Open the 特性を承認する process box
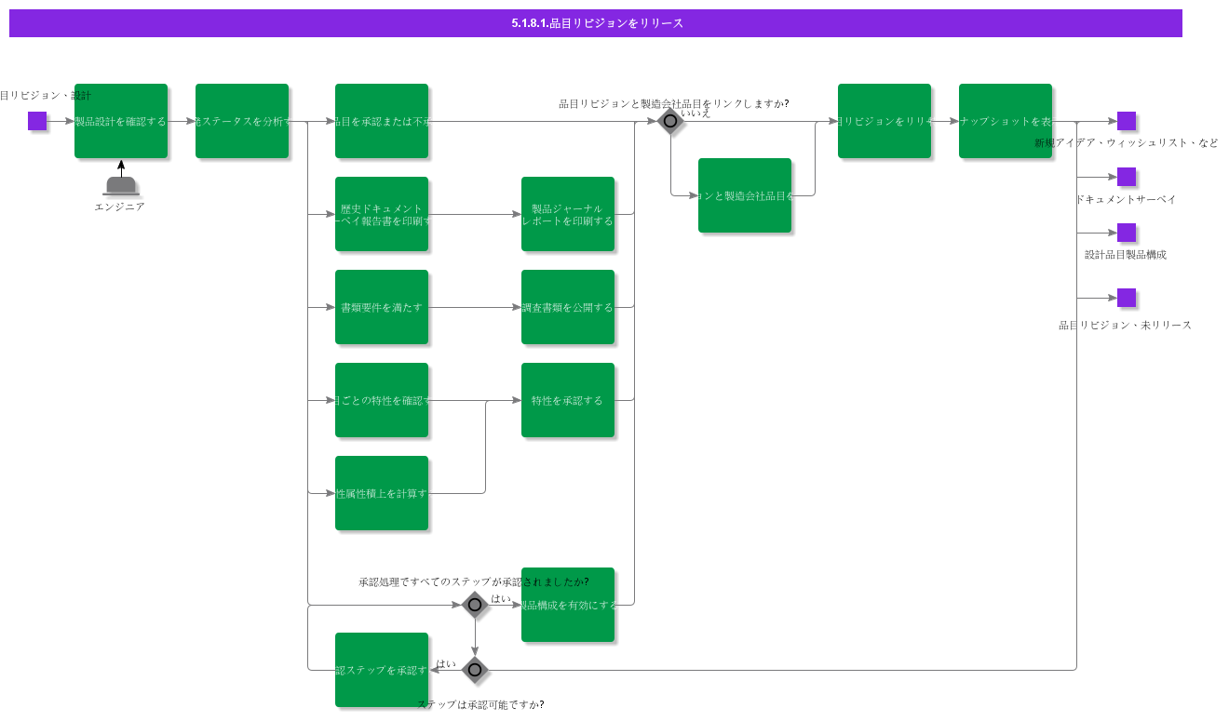1229x721 pixels. [x=568, y=400]
